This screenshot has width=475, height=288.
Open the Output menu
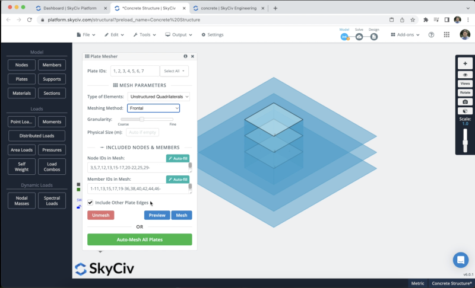click(179, 35)
